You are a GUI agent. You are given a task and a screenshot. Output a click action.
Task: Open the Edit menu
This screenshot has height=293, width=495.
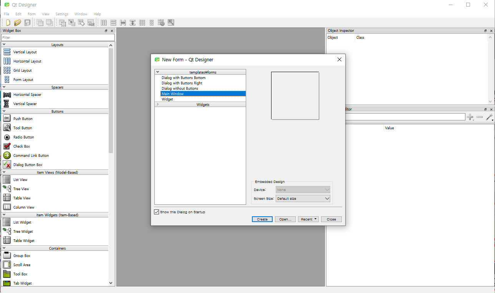[x=18, y=14]
